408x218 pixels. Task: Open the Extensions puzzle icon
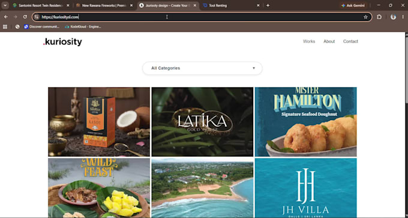click(379, 17)
